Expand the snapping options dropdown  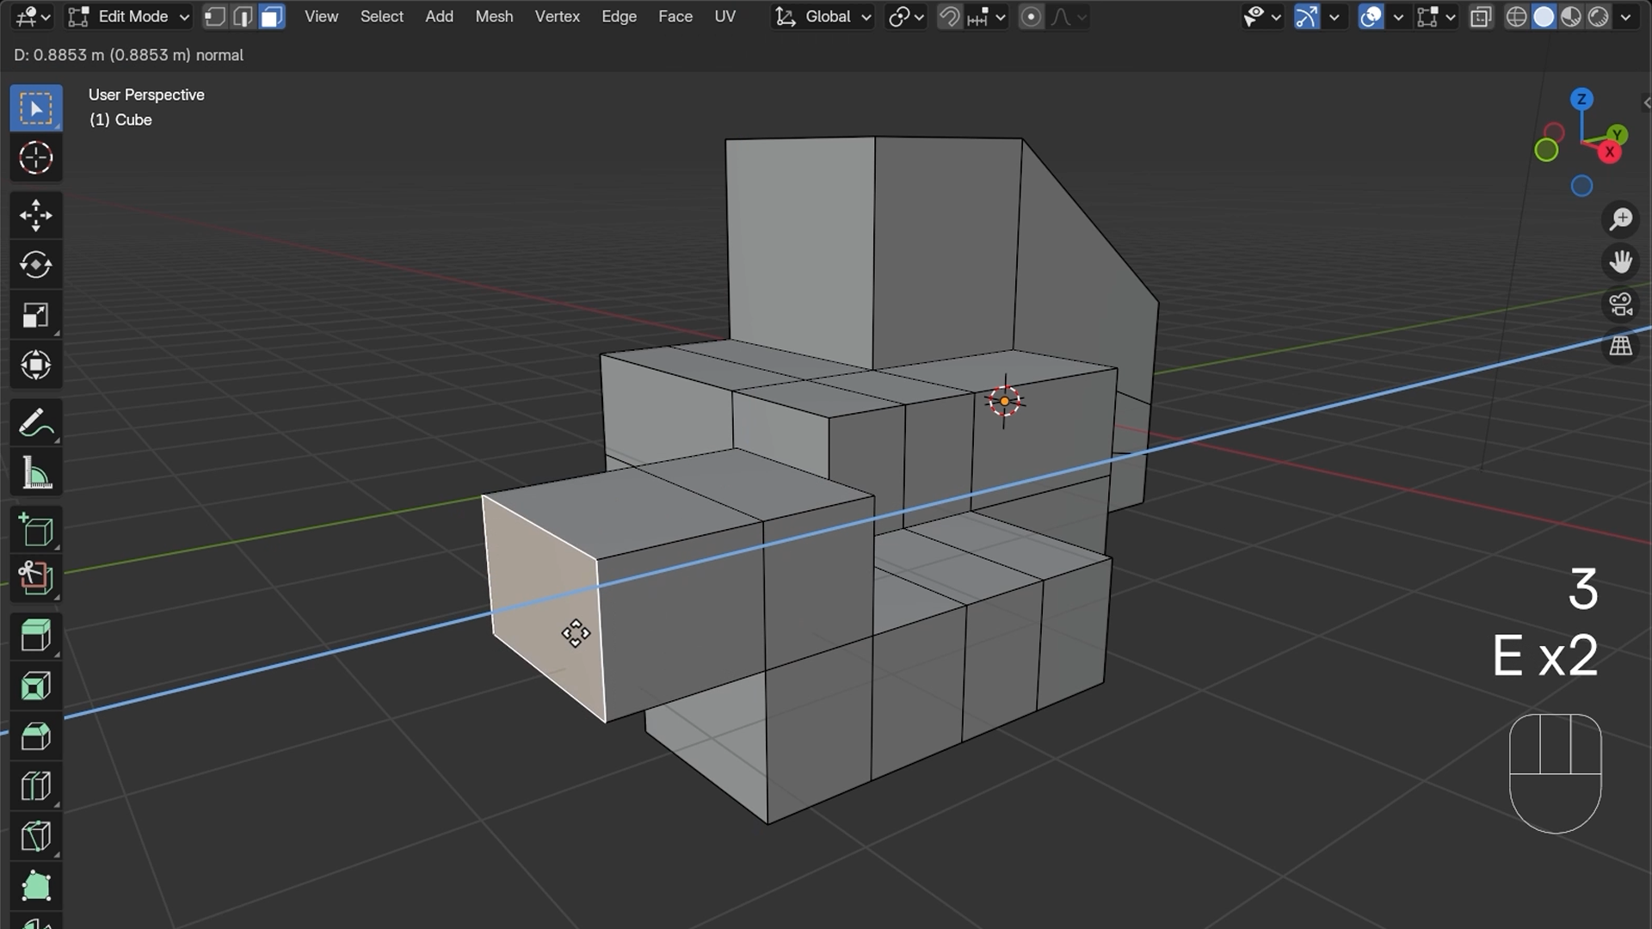tap(986, 16)
